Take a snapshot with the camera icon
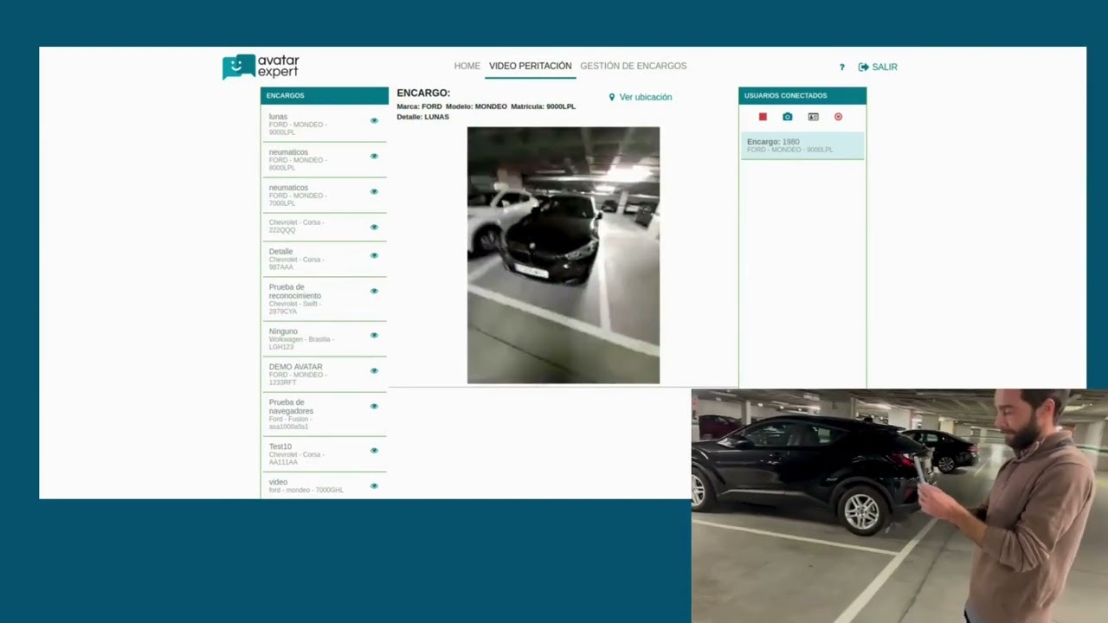 (787, 117)
